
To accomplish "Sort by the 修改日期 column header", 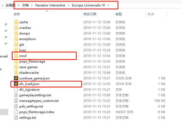I will (90, 14).
